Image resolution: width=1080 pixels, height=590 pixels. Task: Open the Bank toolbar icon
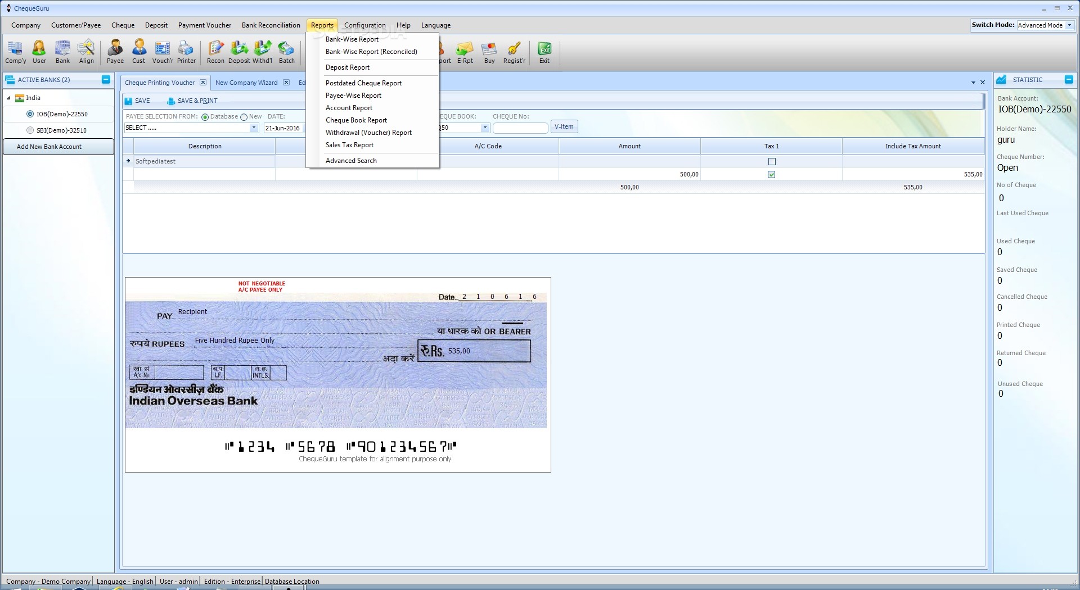pyautogui.click(x=62, y=52)
